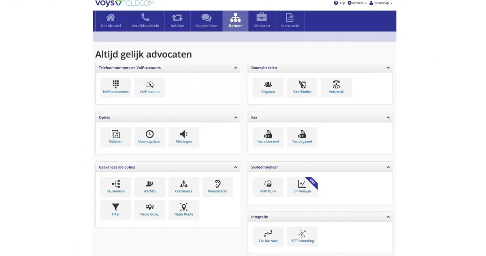Open the Keuzemenu tile
The width and height of the screenshot is (486, 256).
tap(116, 187)
